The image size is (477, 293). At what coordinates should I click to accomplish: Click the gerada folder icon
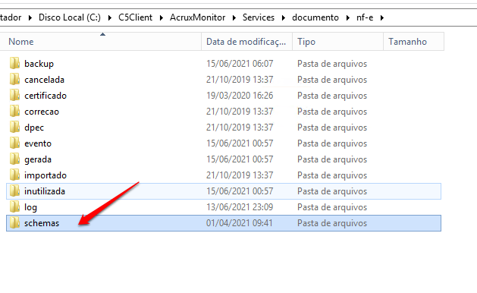click(x=14, y=159)
